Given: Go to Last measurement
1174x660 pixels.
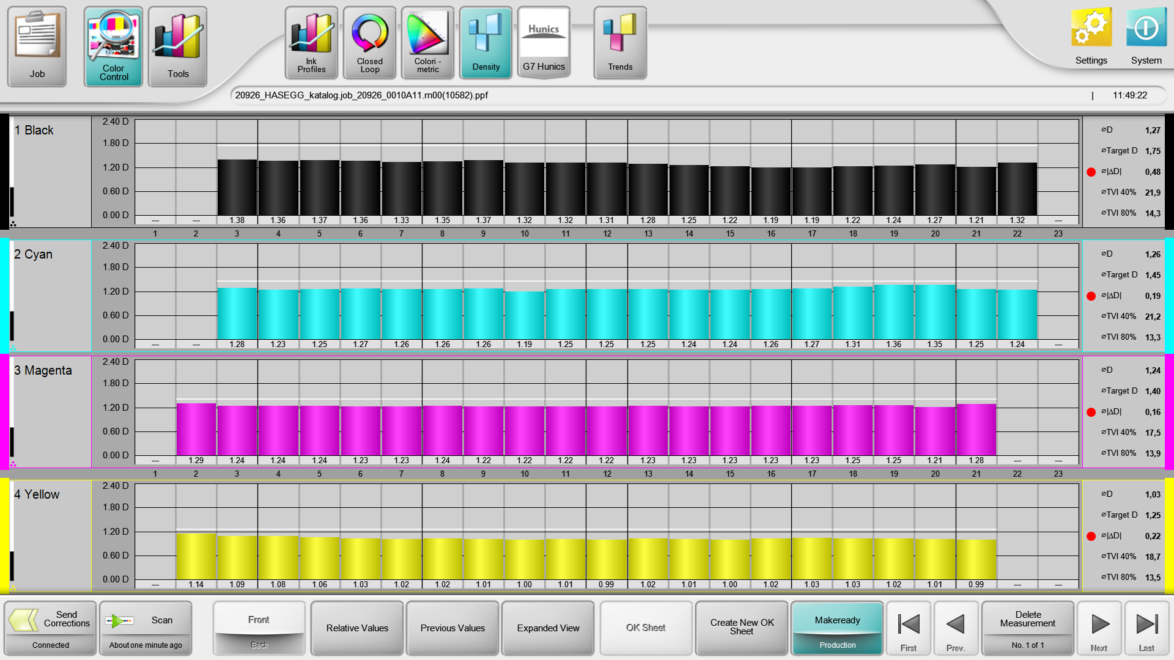Looking at the screenshot, I should (x=1146, y=628).
